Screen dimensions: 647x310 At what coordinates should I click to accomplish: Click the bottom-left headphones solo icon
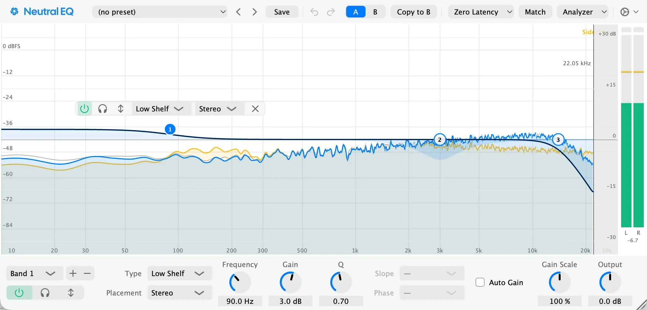tap(45, 293)
